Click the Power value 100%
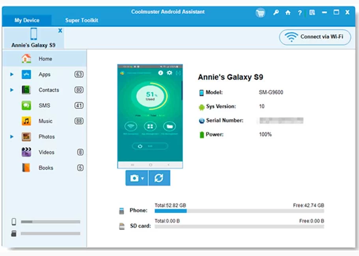Viewport: 359px width, 256px height. (x=265, y=135)
